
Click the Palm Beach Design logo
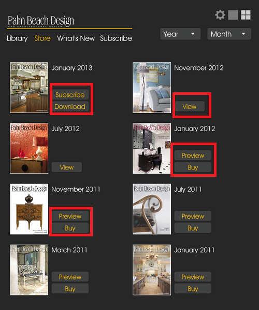pos(41,21)
